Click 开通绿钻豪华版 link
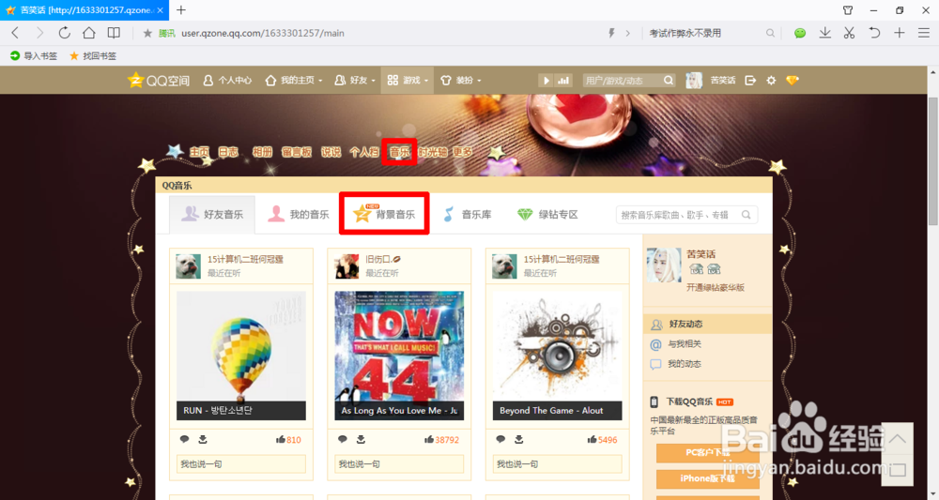 click(715, 288)
